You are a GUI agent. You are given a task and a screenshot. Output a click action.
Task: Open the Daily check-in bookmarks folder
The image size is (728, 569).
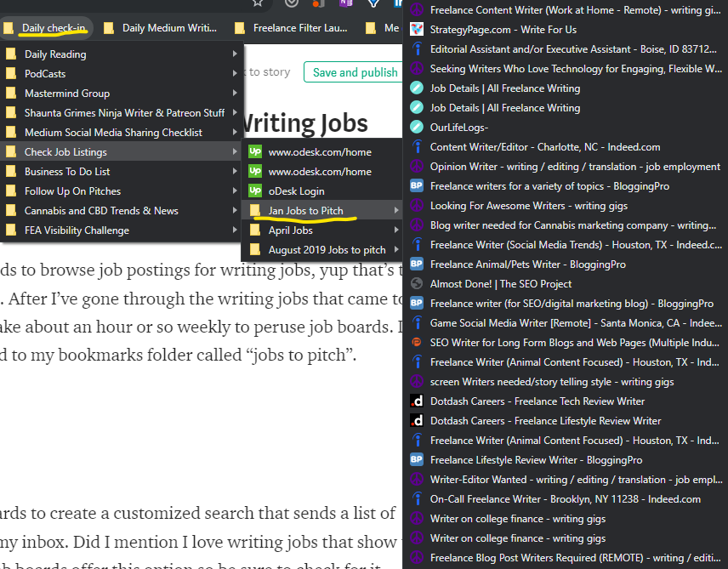pyautogui.click(x=47, y=28)
